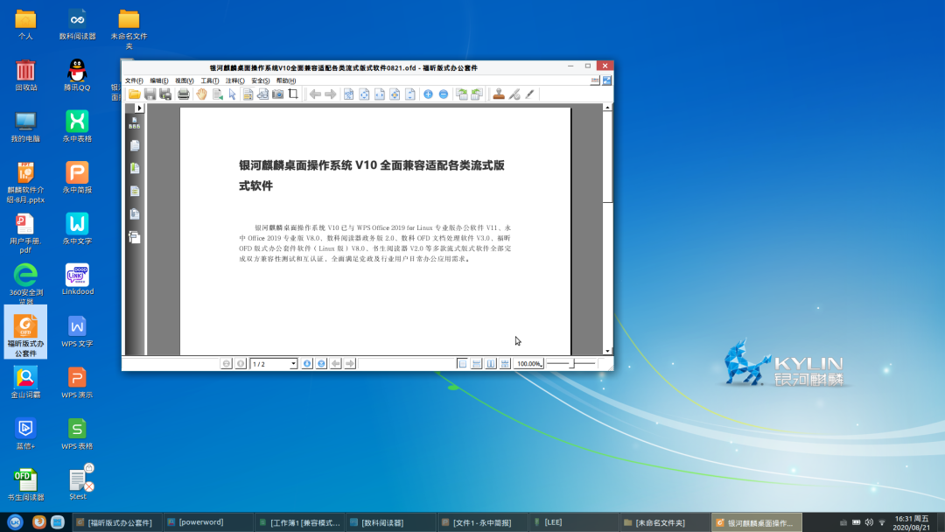This screenshot has width=945, height=532.
Task: Open the bottom navigation sidebar panel icon
Action: (135, 237)
